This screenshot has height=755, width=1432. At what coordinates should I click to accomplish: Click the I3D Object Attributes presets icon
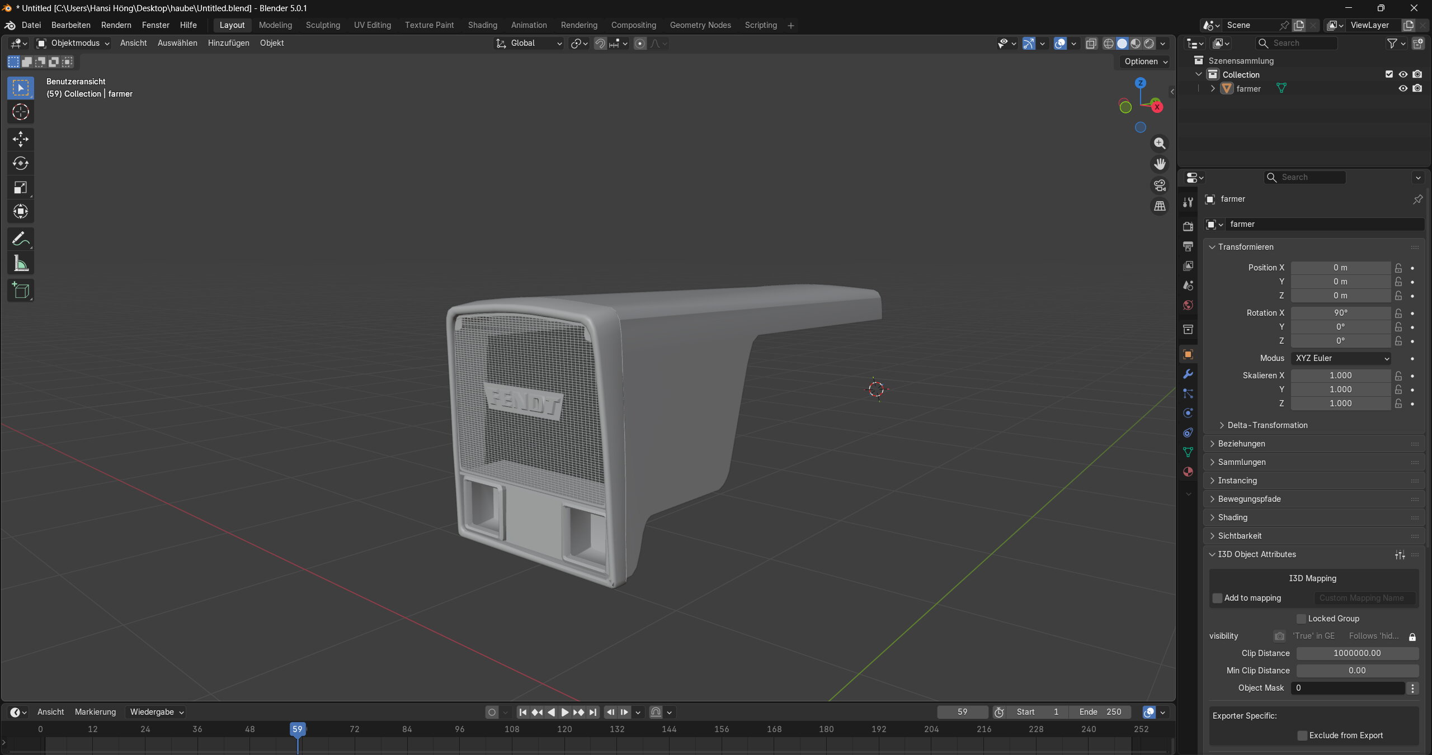point(1400,554)
